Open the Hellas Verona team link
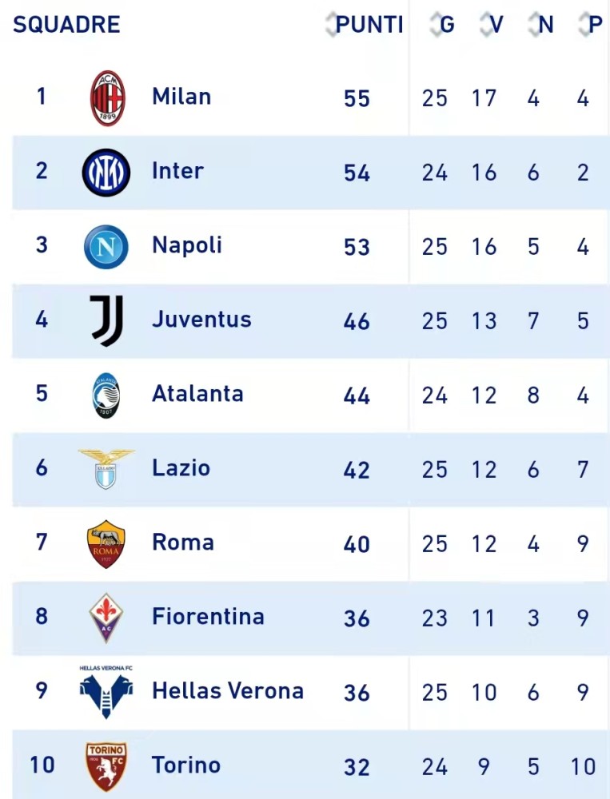The width and height of the screenshot is (610, 799). (228, 691)
